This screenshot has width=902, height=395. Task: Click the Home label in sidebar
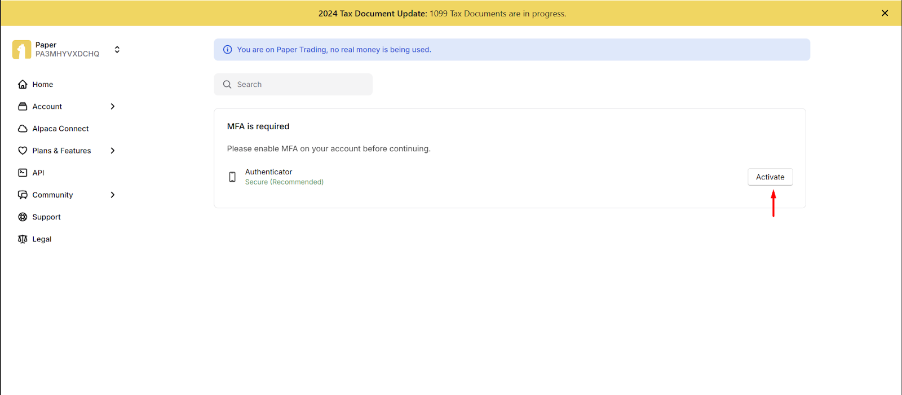[x=43, y=84]
